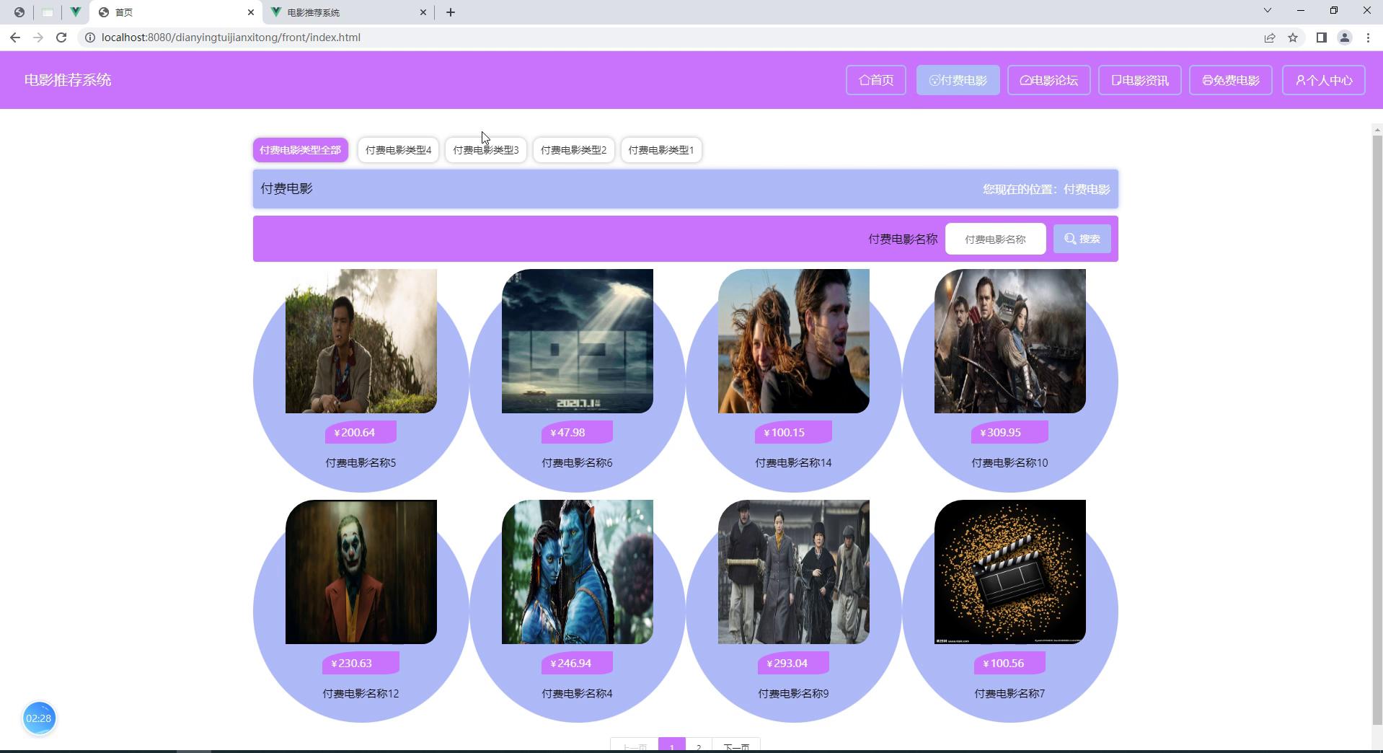
Task: Open 免费电影 in the nav bar
Action: click(x=1231, y=80)
